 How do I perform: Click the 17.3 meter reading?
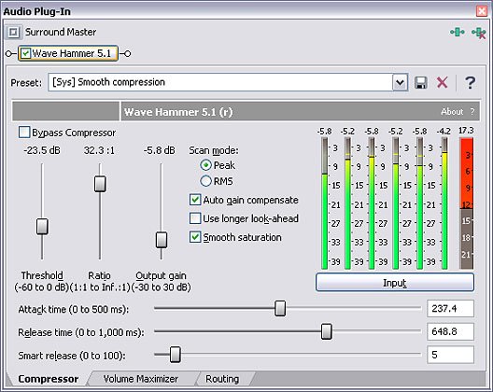click(466, 131)
